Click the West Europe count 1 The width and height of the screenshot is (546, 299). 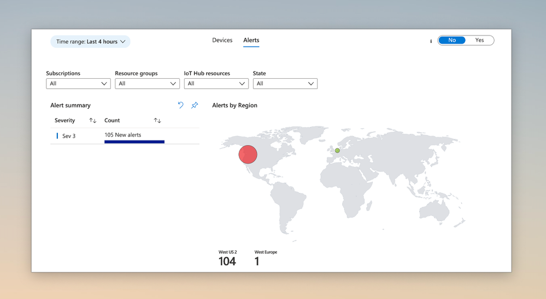257,261
